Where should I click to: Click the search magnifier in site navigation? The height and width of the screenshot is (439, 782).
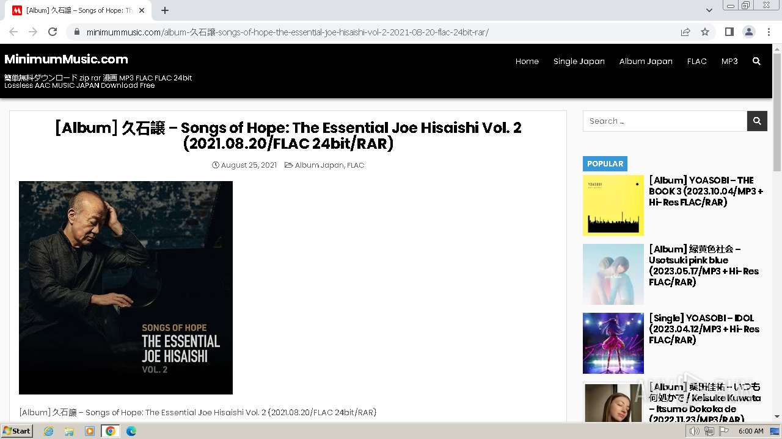coord(756,61)
